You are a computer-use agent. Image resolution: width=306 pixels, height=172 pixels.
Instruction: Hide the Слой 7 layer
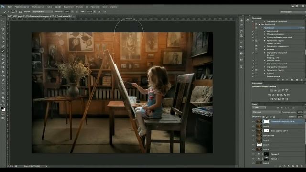pyautogui.click(x=253, y=145)
